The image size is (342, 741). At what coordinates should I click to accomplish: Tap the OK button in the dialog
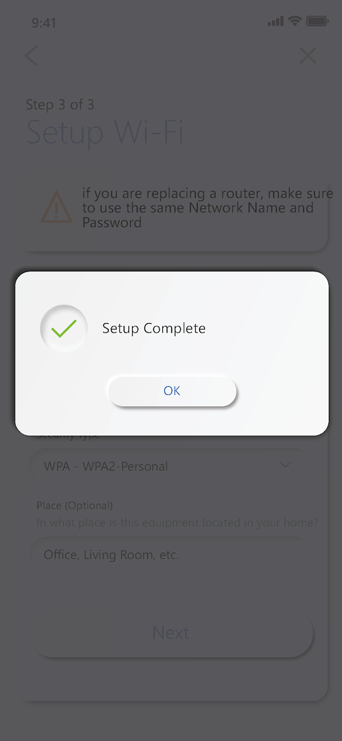click(x=172, y=391)
